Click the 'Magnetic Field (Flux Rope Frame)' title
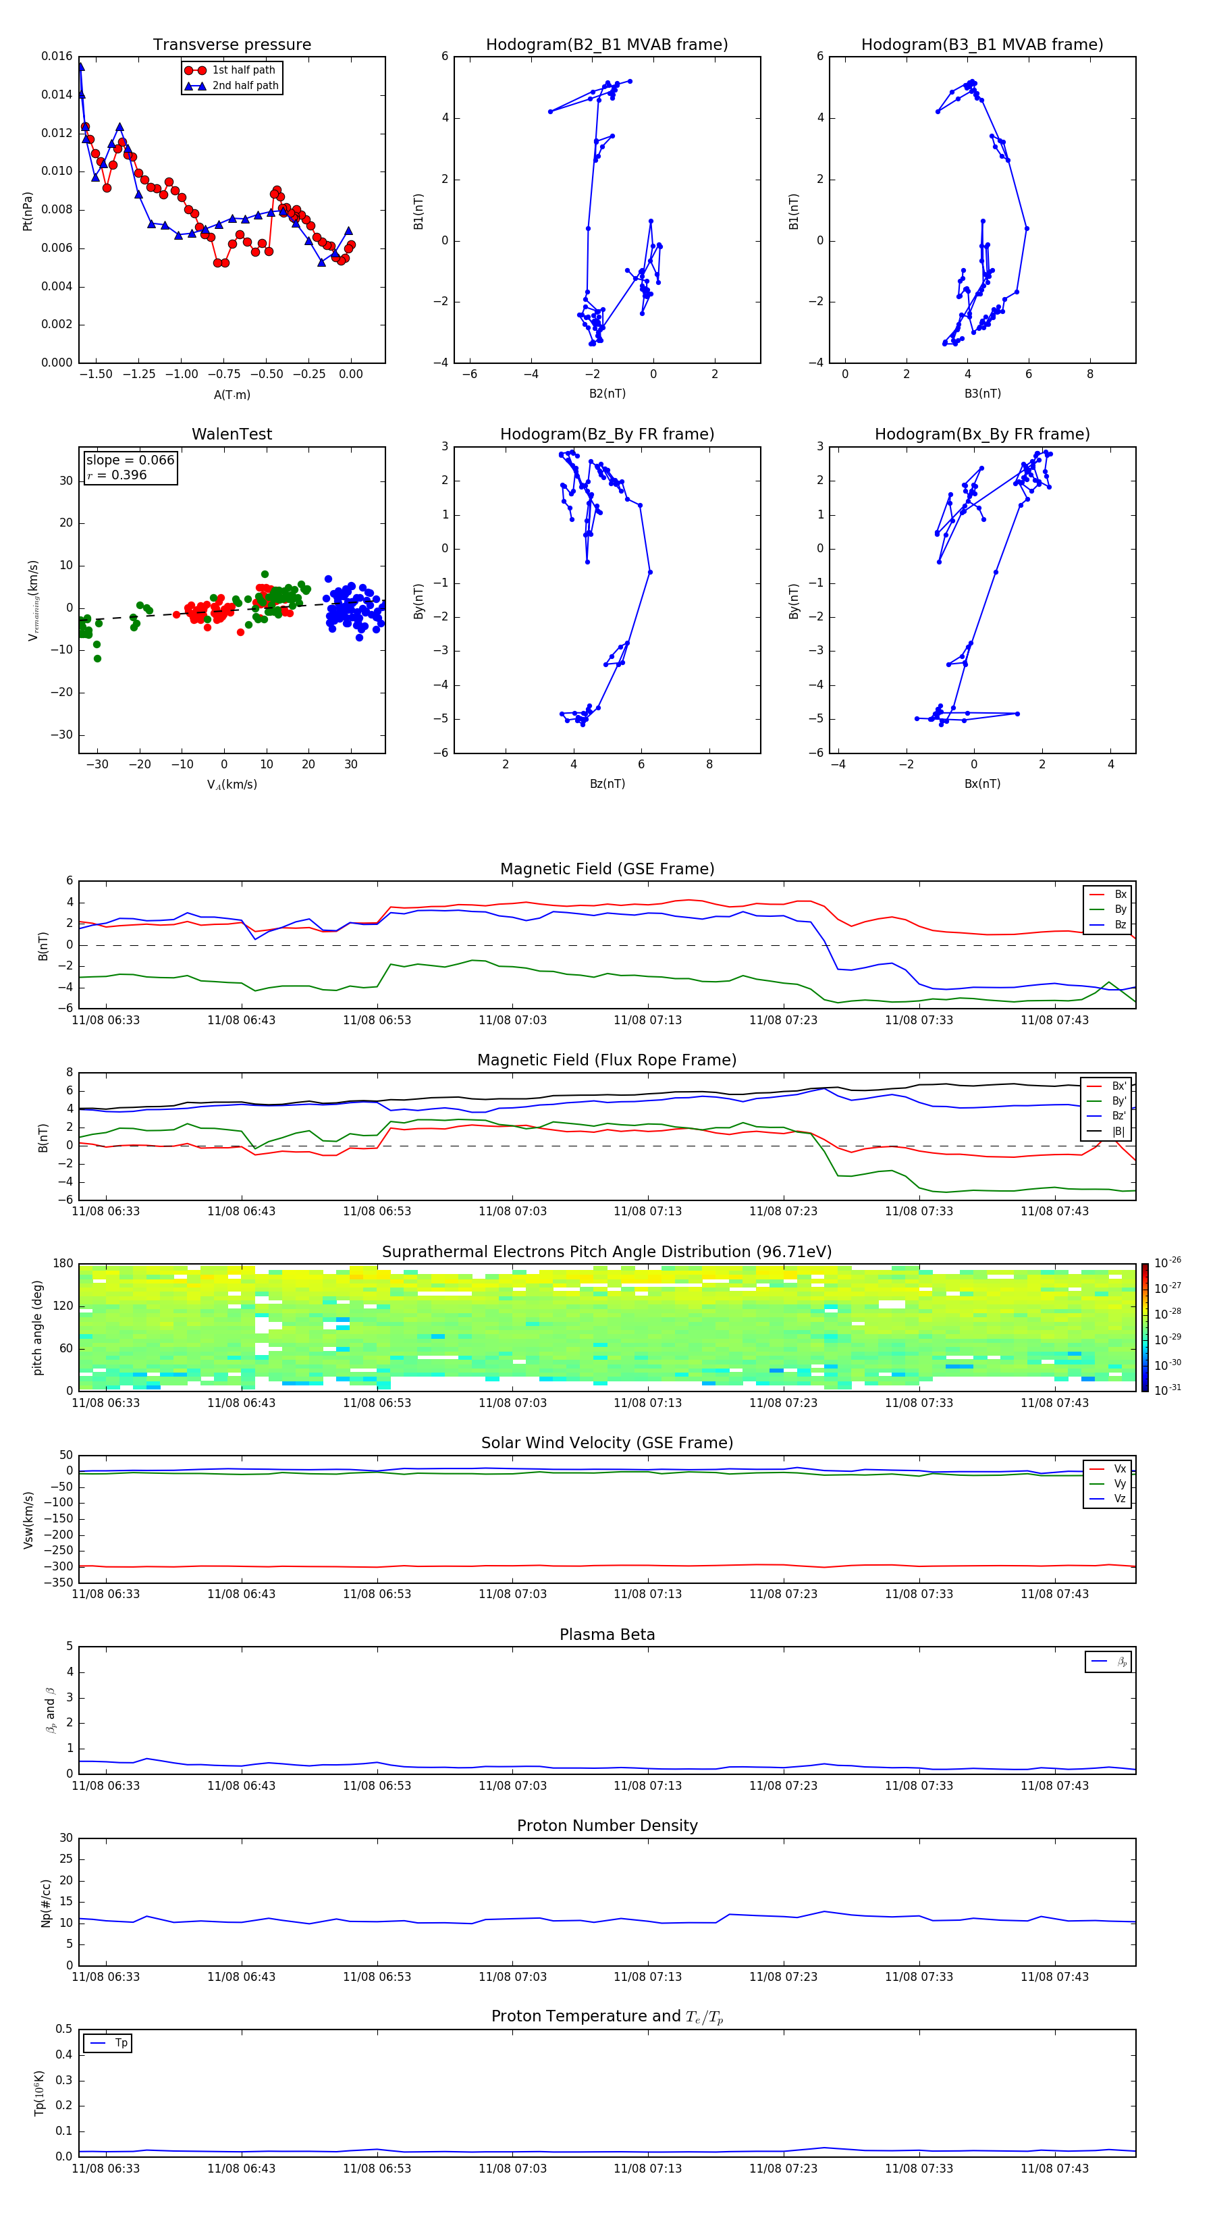This screenshot has height=2228, width=1215. click(607, 1061)
